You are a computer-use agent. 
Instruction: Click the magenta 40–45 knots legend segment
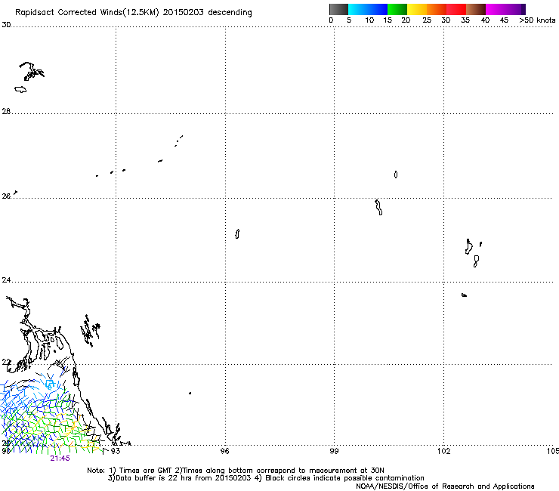pyautogui.click(x=496, y=9)
